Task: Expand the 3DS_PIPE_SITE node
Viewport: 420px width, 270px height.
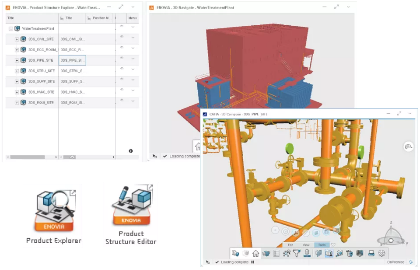Action: point(17,60)
